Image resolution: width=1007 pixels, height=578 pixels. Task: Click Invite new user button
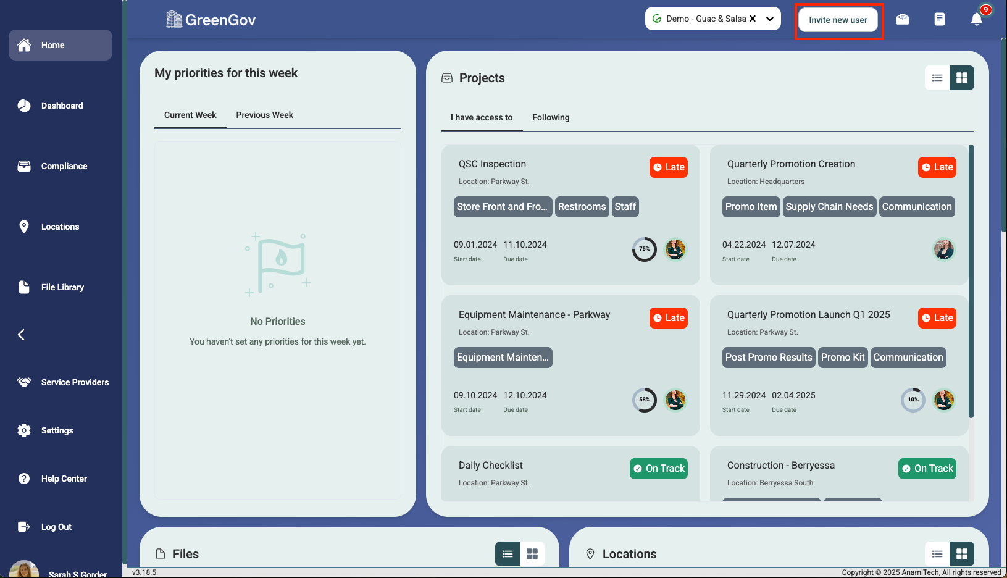tap(838, 20)
